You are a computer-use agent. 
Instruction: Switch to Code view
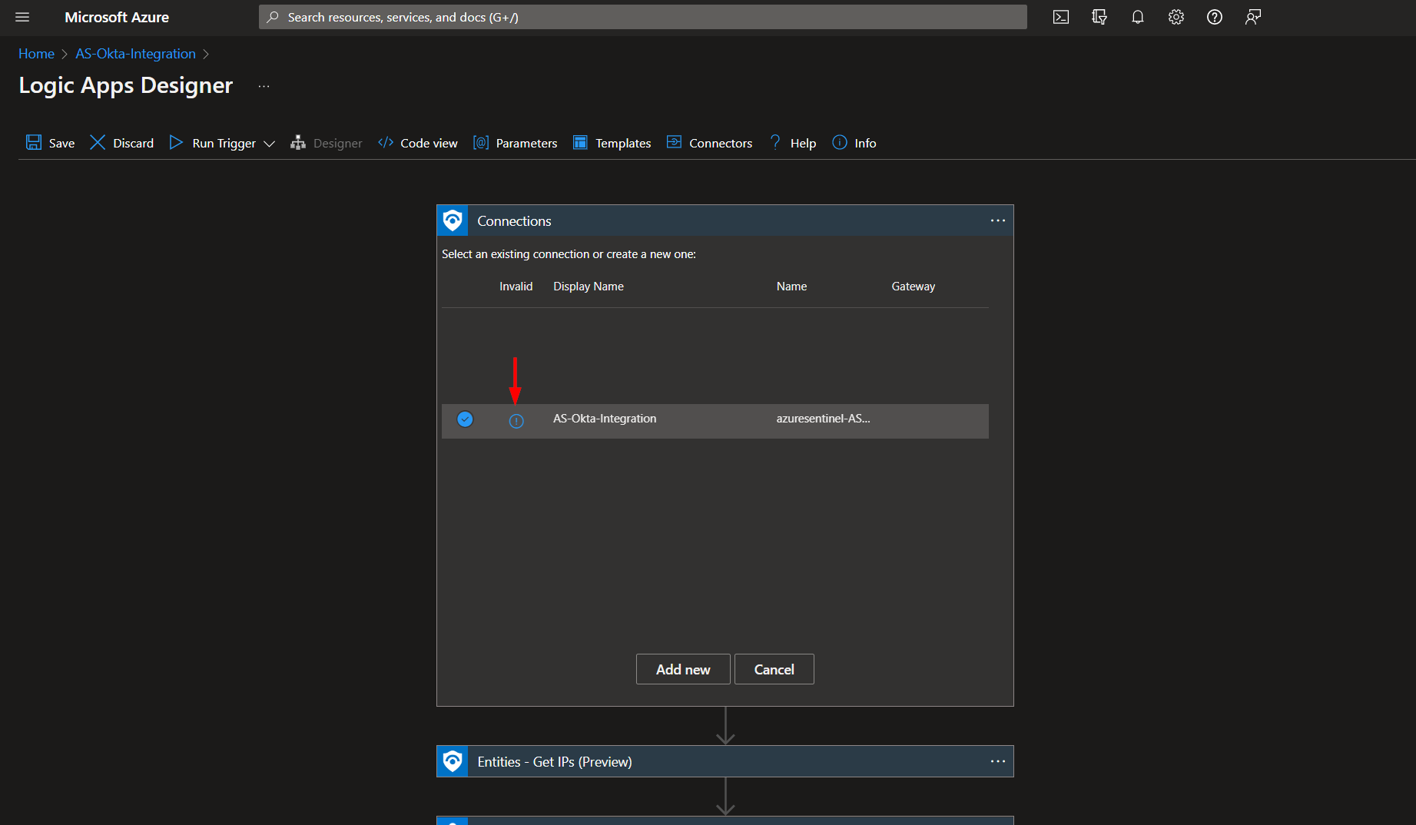pyautogui.click(x=417, y=143)
